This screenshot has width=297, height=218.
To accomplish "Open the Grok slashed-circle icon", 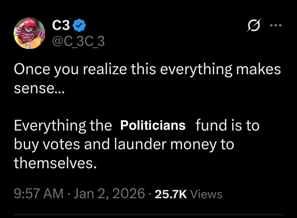I will (252, 26).
